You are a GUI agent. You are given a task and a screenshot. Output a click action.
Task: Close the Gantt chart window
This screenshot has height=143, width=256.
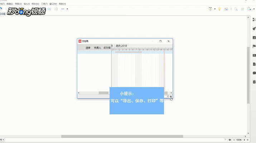pyautogui.click(x=169, y=41)
